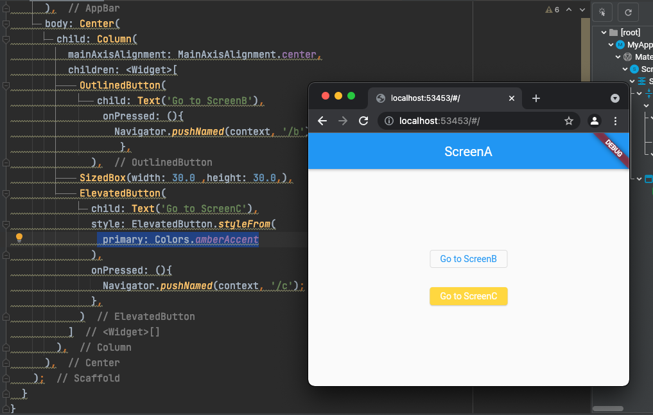Viewport: 653px width, 415px height.
Task: Open a new browser tab with plus
Action: coord(536,98)
